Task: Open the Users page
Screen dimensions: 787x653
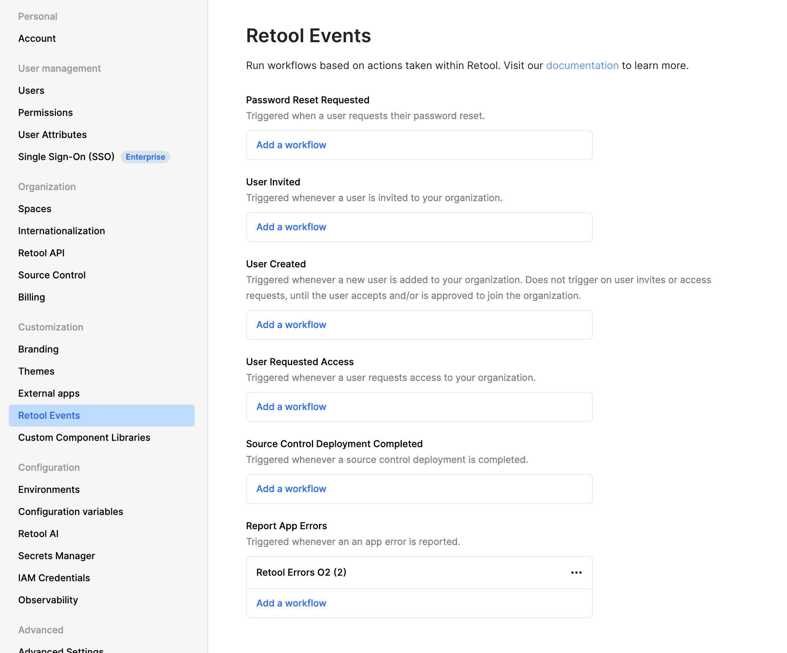Action: (x=31, y=91)
